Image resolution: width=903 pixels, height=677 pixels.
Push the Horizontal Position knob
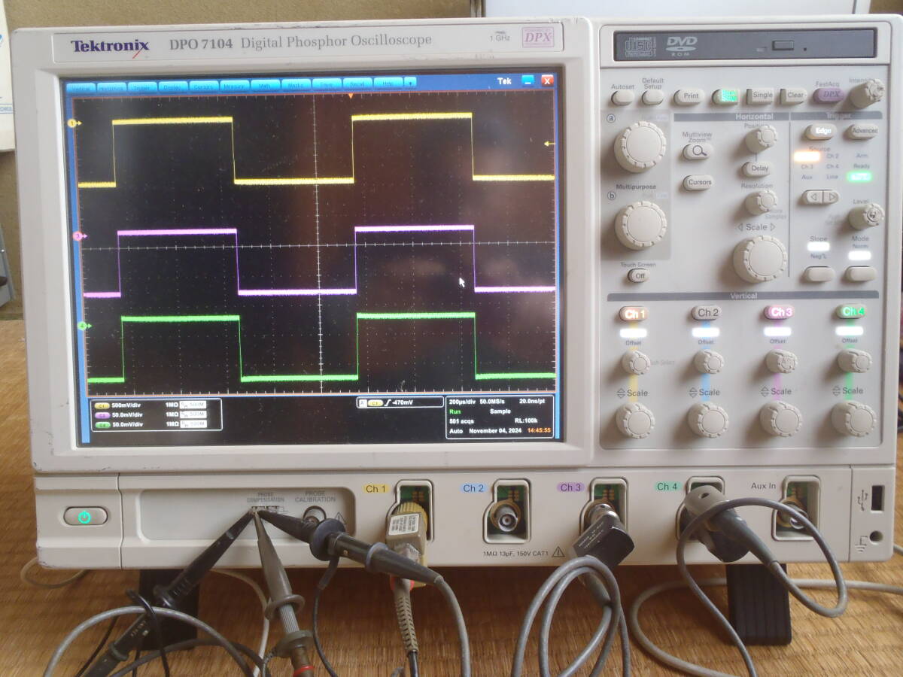pyautogui.click(x=761, y=138)
